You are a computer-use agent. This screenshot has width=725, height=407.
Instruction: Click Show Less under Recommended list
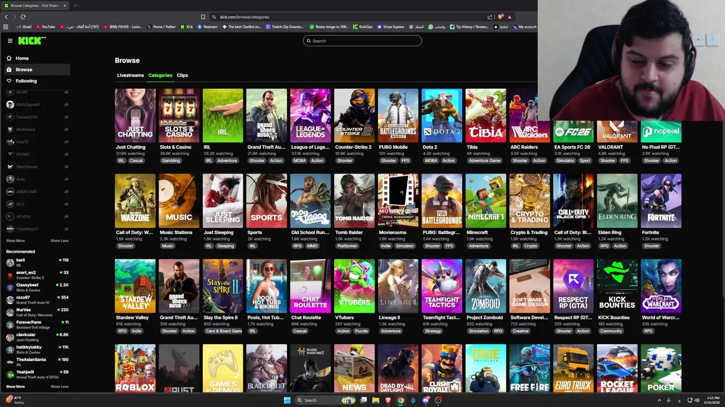pyautogui.click(x=59, y=387)
